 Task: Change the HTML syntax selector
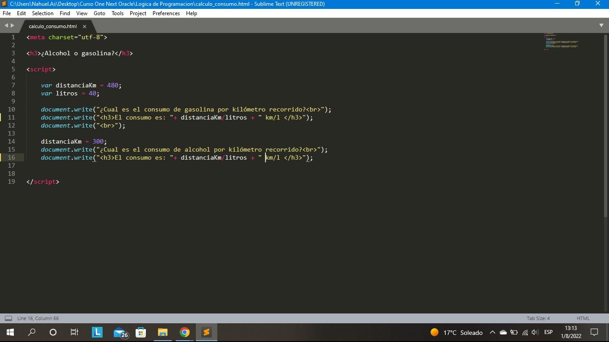pyautogui.click(x=583, y=318)
